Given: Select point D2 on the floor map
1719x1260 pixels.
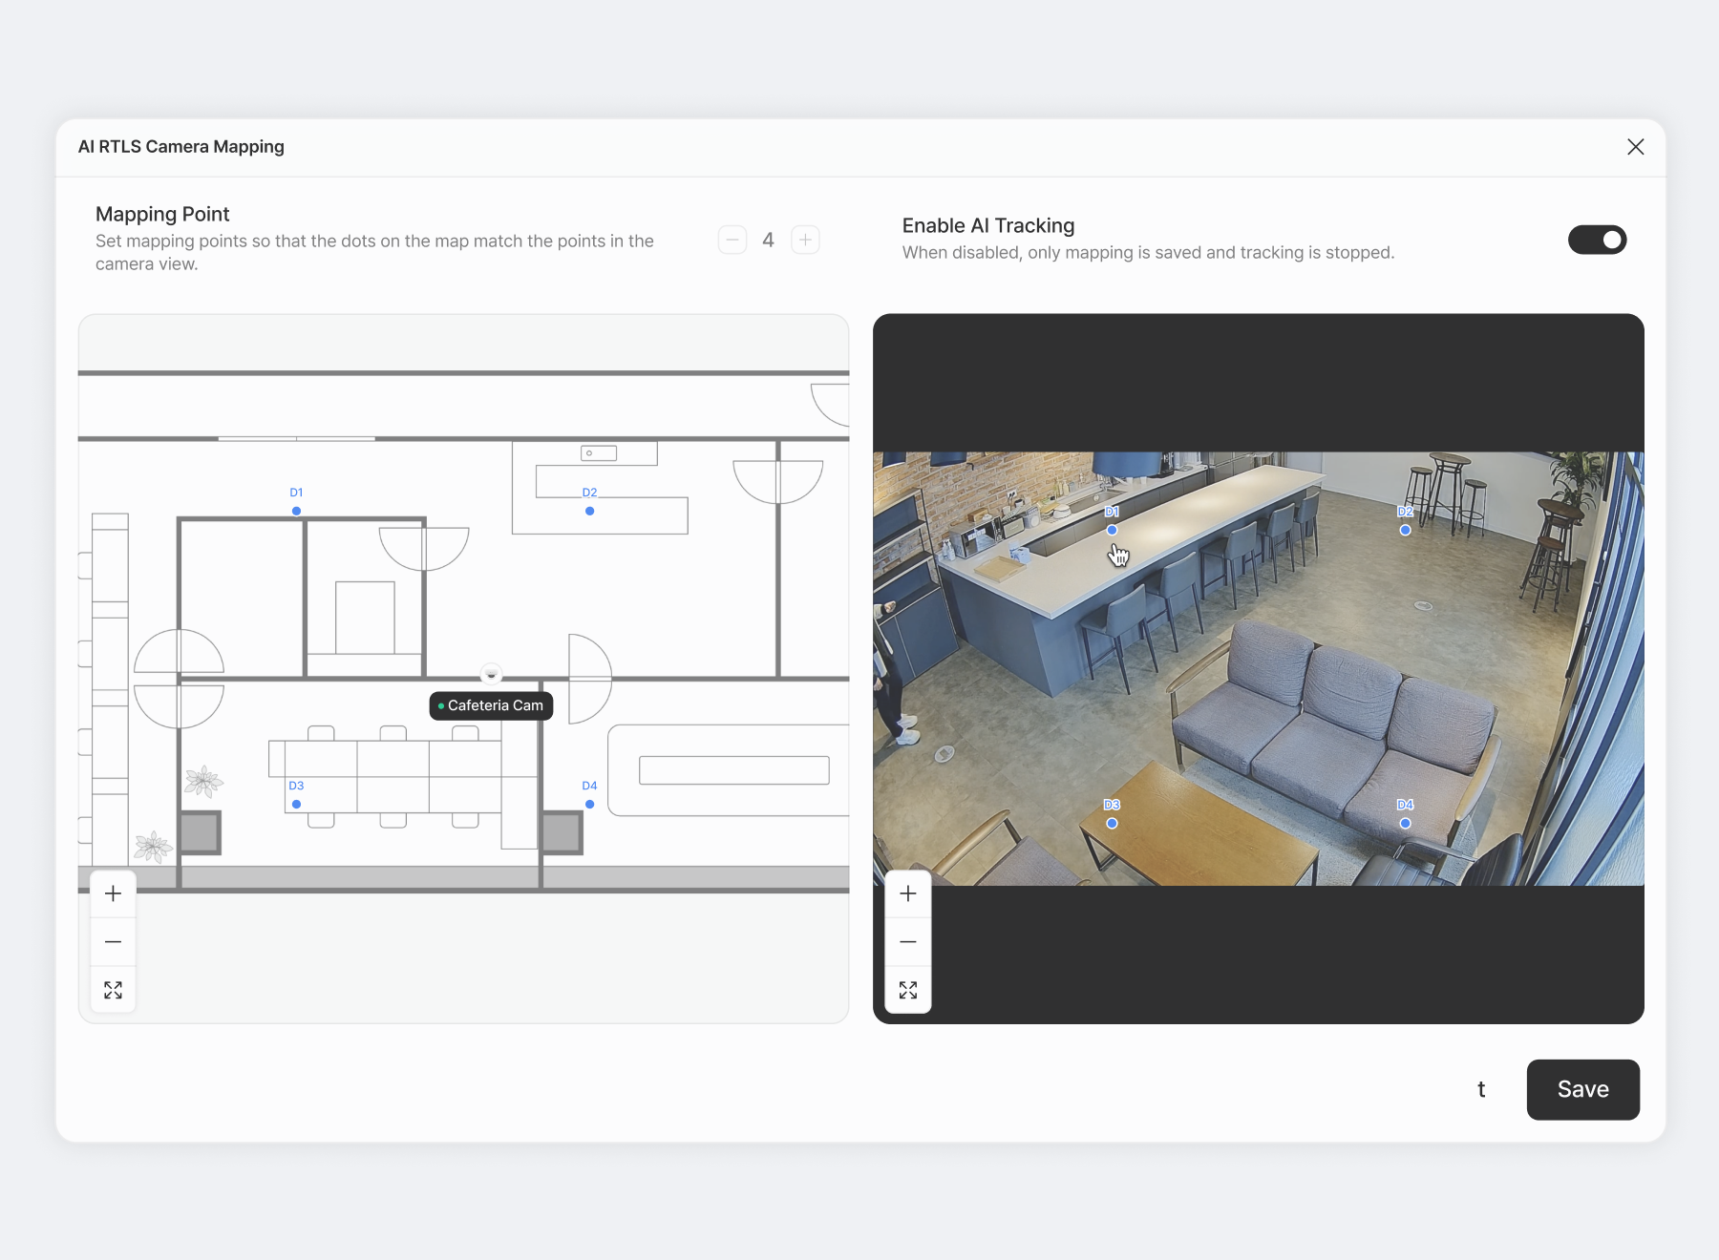Looking at the screenshot, I should 589,511.
